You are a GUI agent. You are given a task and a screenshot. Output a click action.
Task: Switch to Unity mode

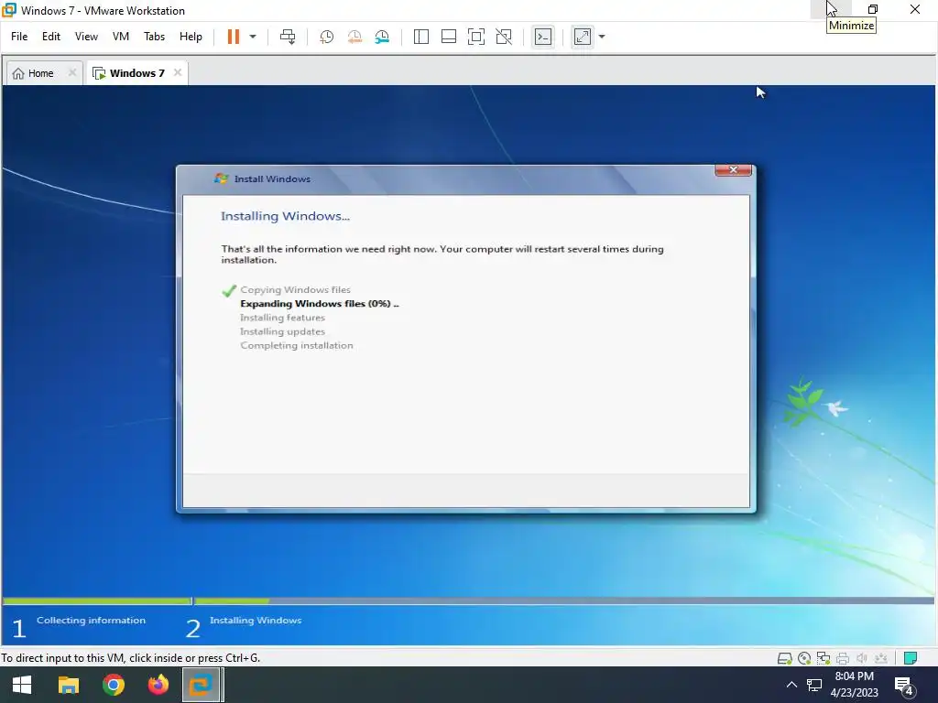pos(504,37)
